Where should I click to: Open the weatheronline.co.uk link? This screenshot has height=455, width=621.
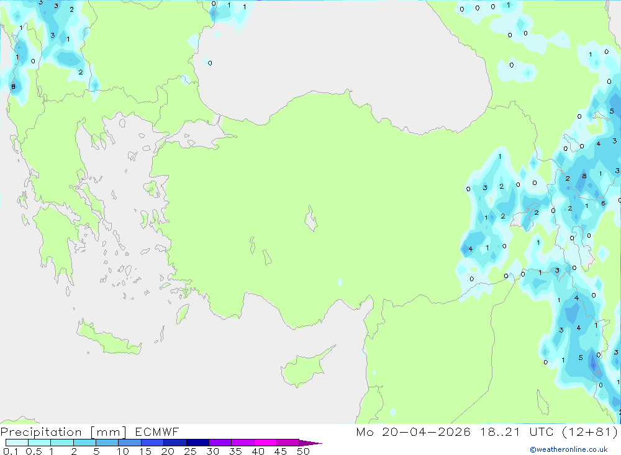click(569, 449)
